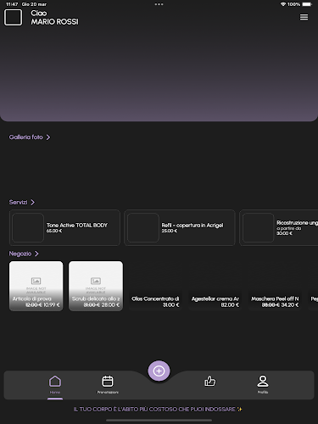Open the Agestellar crema product
The image size is (318, 424).
pos(215,301)
